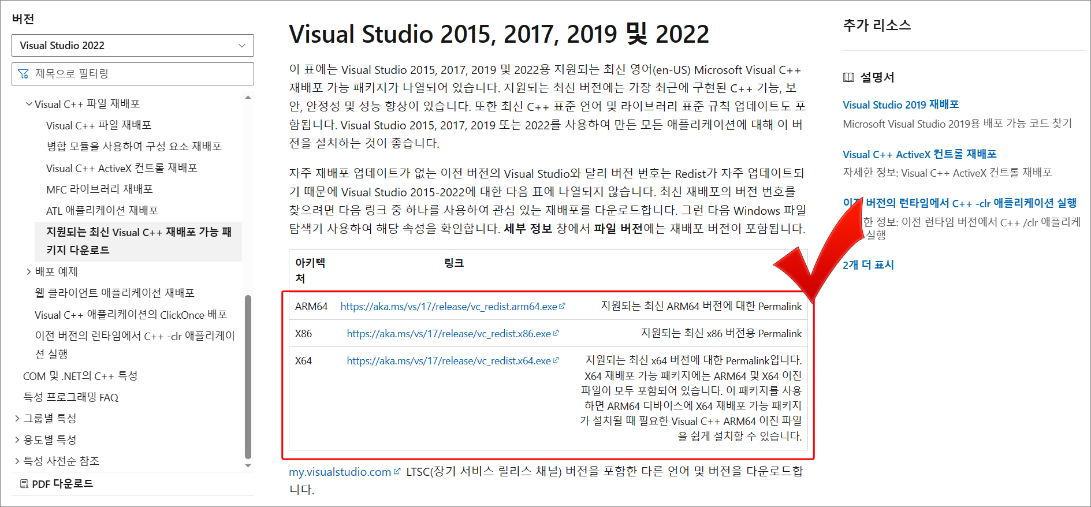Click the 추가 리소스 heading
Viewport: 1091px width, 507px height.
pos(877,25)
